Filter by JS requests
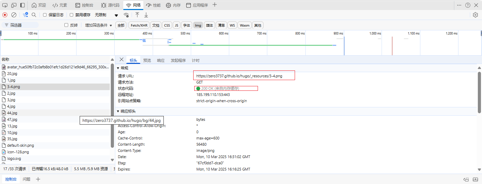482x184 pixels. tap(177, 25)
